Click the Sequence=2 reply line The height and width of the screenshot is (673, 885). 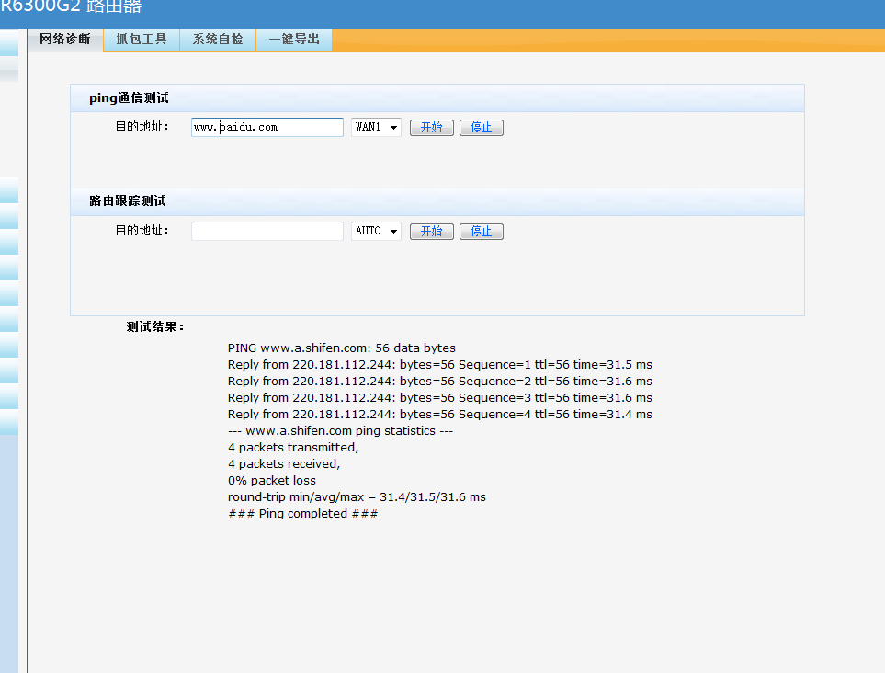(439, 382)
